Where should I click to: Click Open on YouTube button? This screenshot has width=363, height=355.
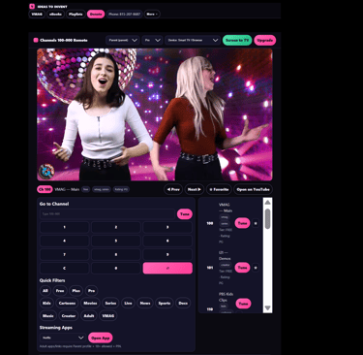coord(253,189)
